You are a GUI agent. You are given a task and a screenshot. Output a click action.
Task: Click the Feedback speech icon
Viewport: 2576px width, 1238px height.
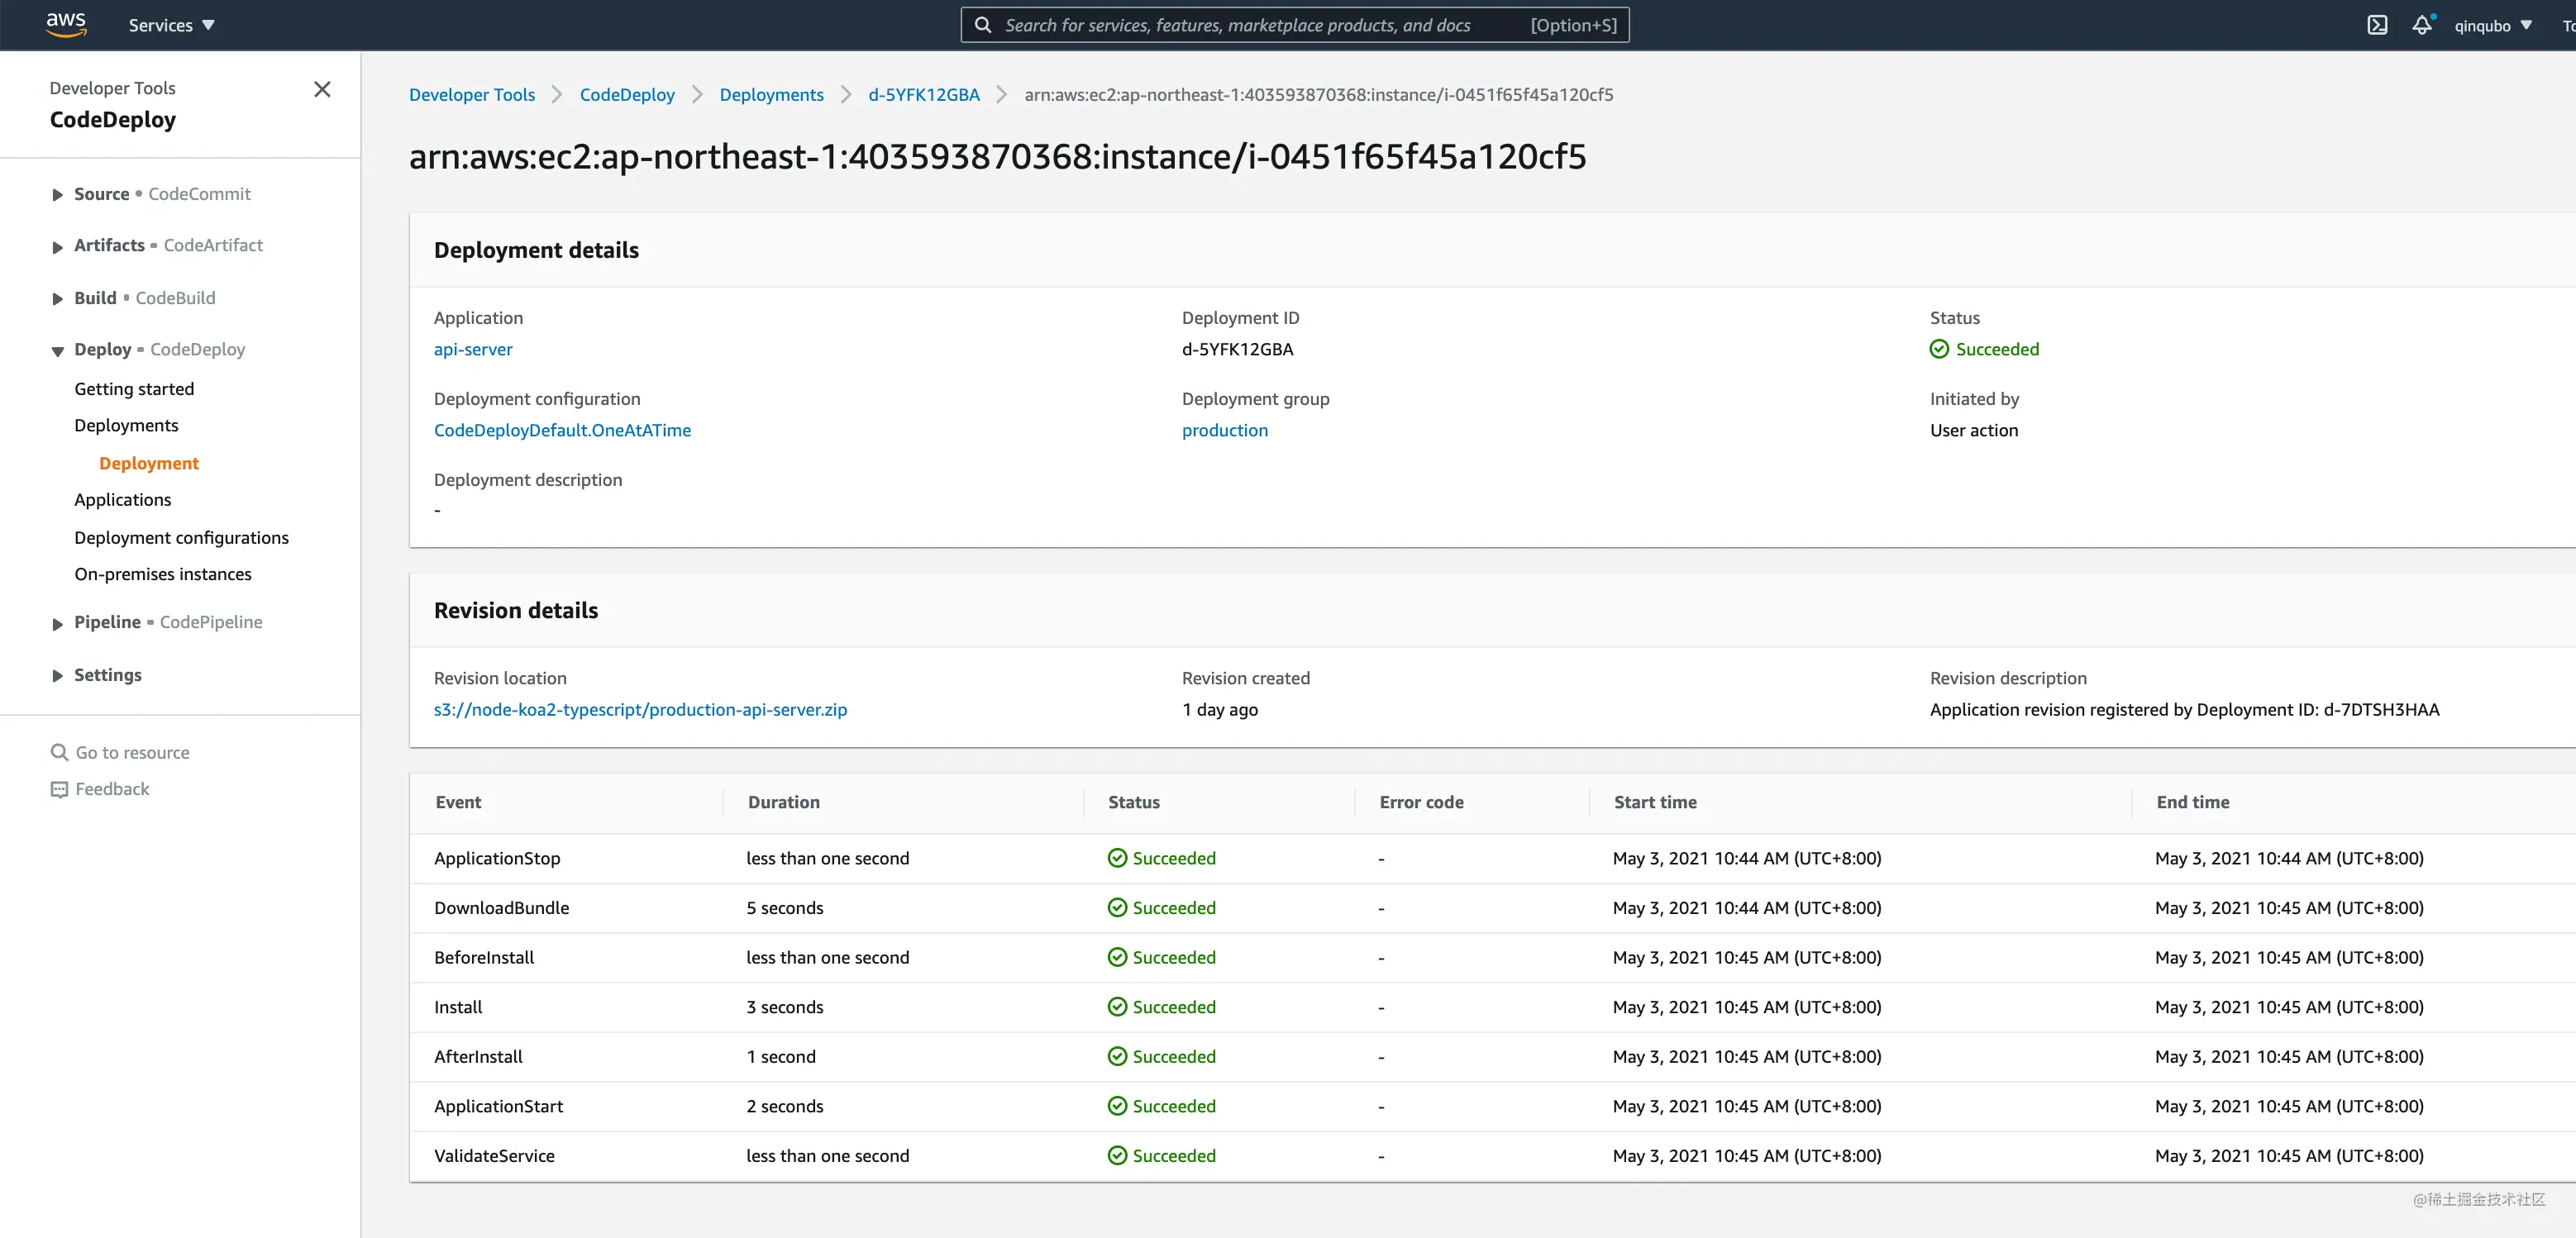(59, 789)
